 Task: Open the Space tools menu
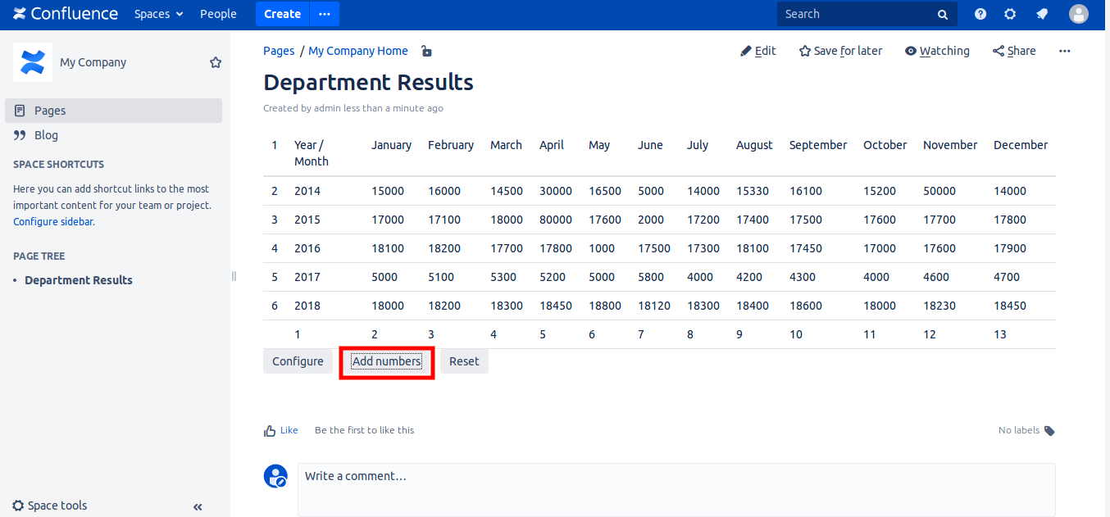point(50,506)
